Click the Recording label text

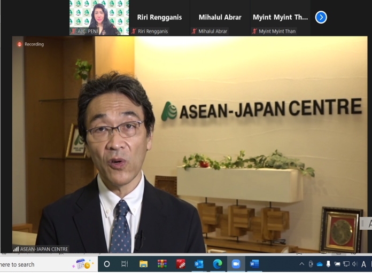(34, 44)
